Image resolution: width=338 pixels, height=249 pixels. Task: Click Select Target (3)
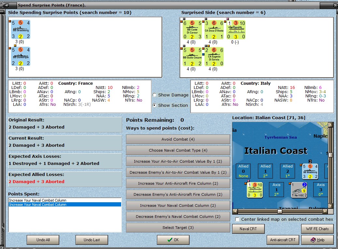[178, 228]
